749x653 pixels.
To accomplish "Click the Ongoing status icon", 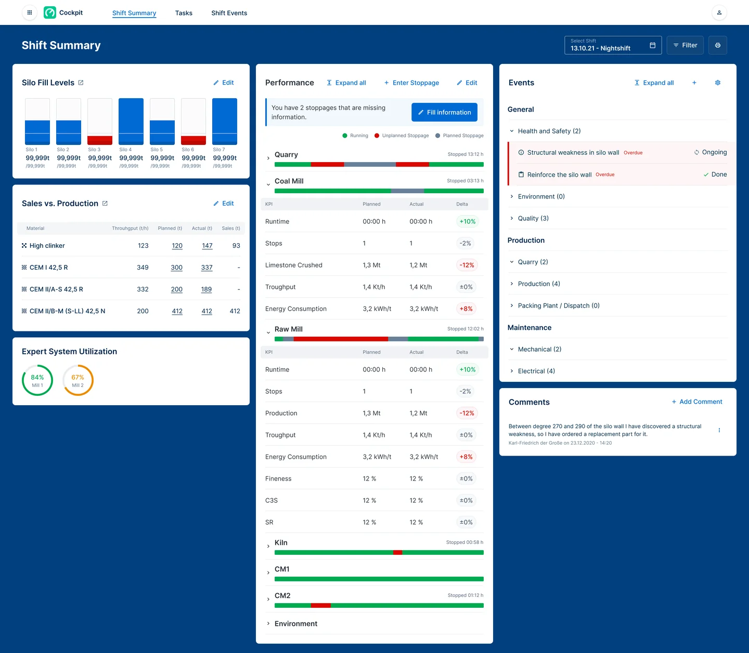I will point(696,152).
